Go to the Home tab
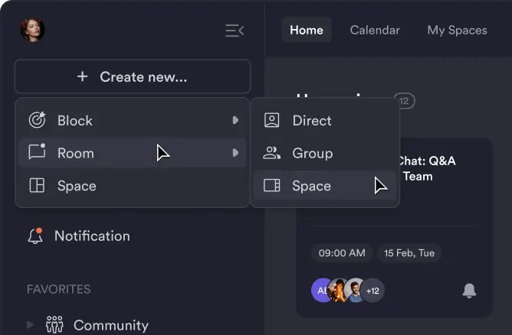This screenshot has width=512, height=335. point(306,31)
